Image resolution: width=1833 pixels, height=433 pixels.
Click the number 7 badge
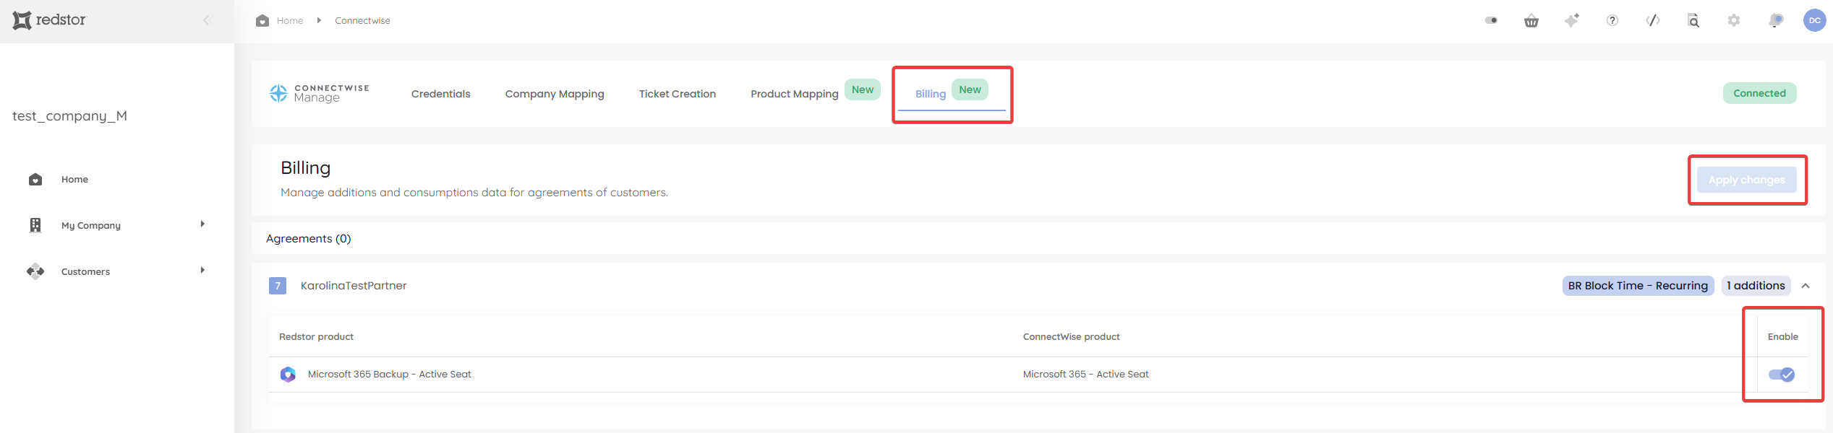tap(278, 286)
